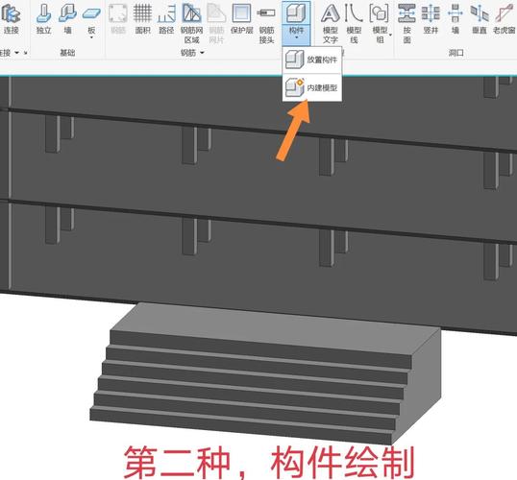Select the 墙 wall foundation tool
517x480 pixels.
(x=67, y=19)
